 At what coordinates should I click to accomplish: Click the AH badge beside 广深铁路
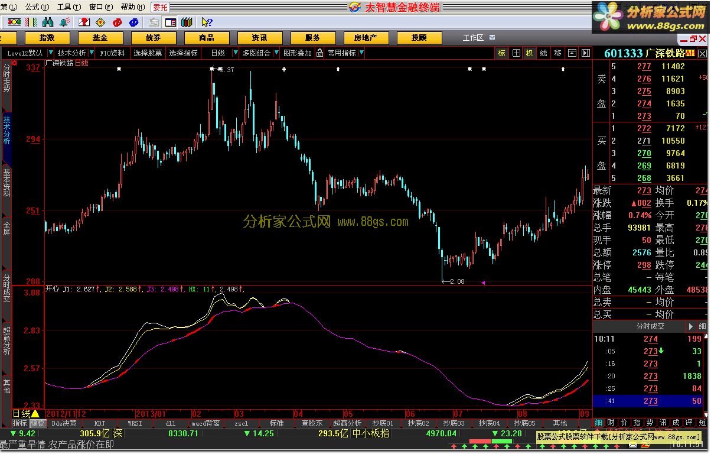tap(690, 53)
